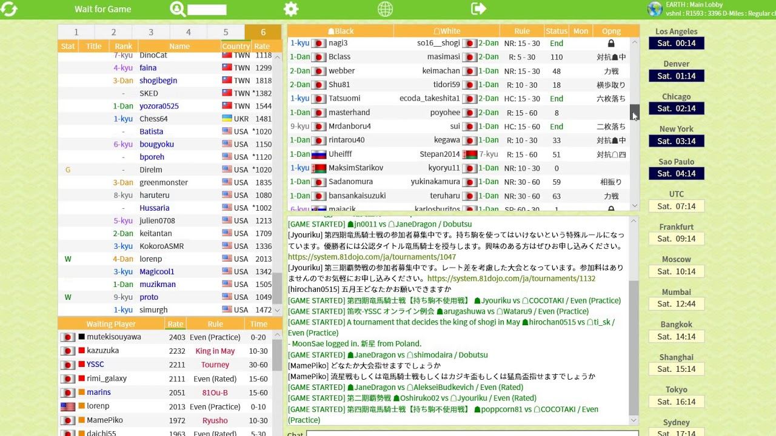Click the logout exit-arrow icon
This screenshot has width=776, height=436.
(478, 8)
